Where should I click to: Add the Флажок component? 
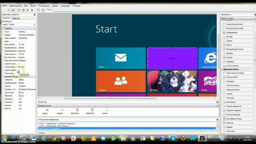point(237,53)
